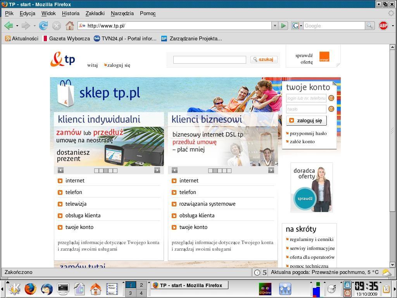Open the home folder icon in panel
397x298 pixels.
(96, 289)
